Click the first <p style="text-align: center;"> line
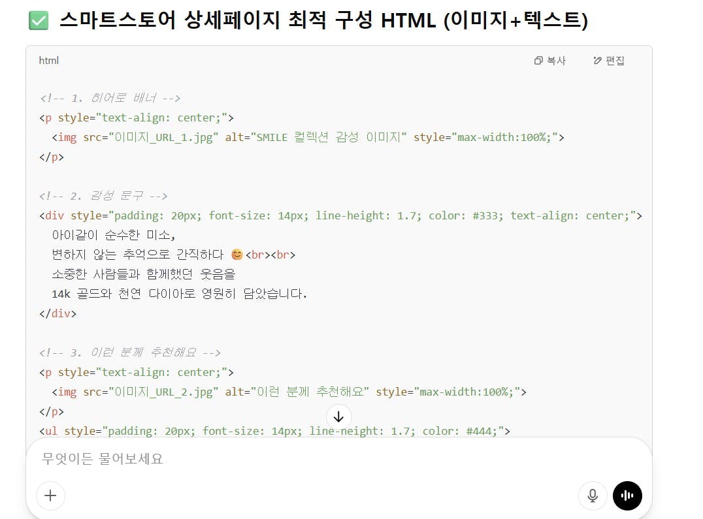The image size is (703, 519). coord(137,118)
